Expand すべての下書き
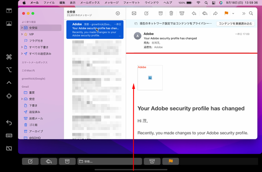This screenshot has height=172, width=262. click(22, 47)
